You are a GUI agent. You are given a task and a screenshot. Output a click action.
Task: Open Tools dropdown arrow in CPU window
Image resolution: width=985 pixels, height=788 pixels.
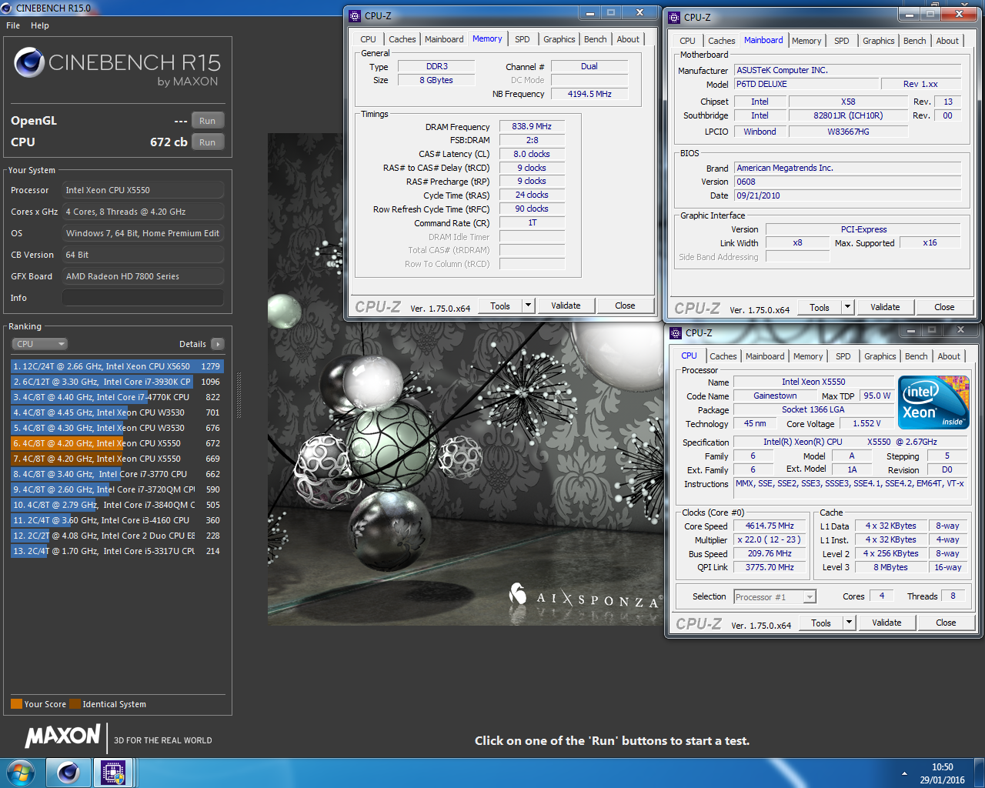click(850, 623)
